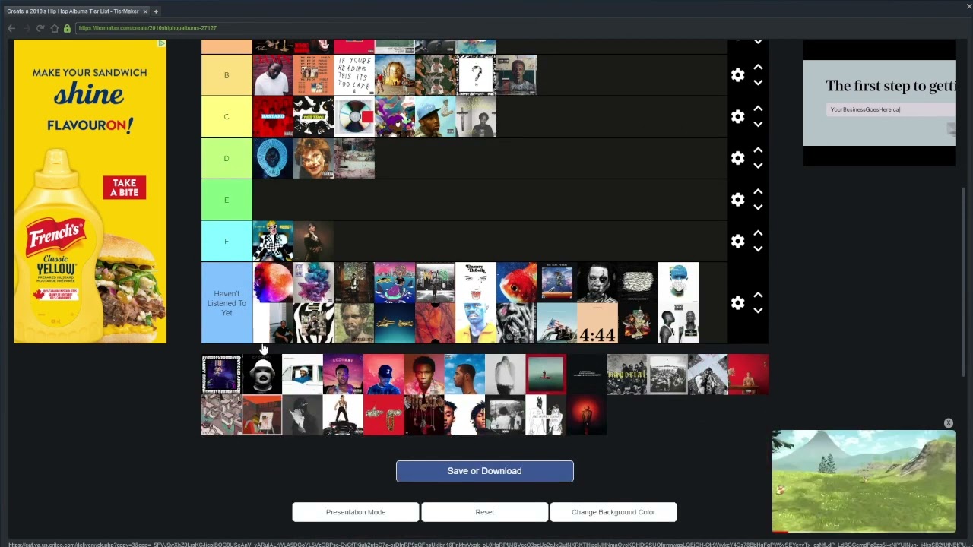Select the blue-faced man in yellow shirt cover
This screenshot has height=547, width=973.
[x=476, y=323]
